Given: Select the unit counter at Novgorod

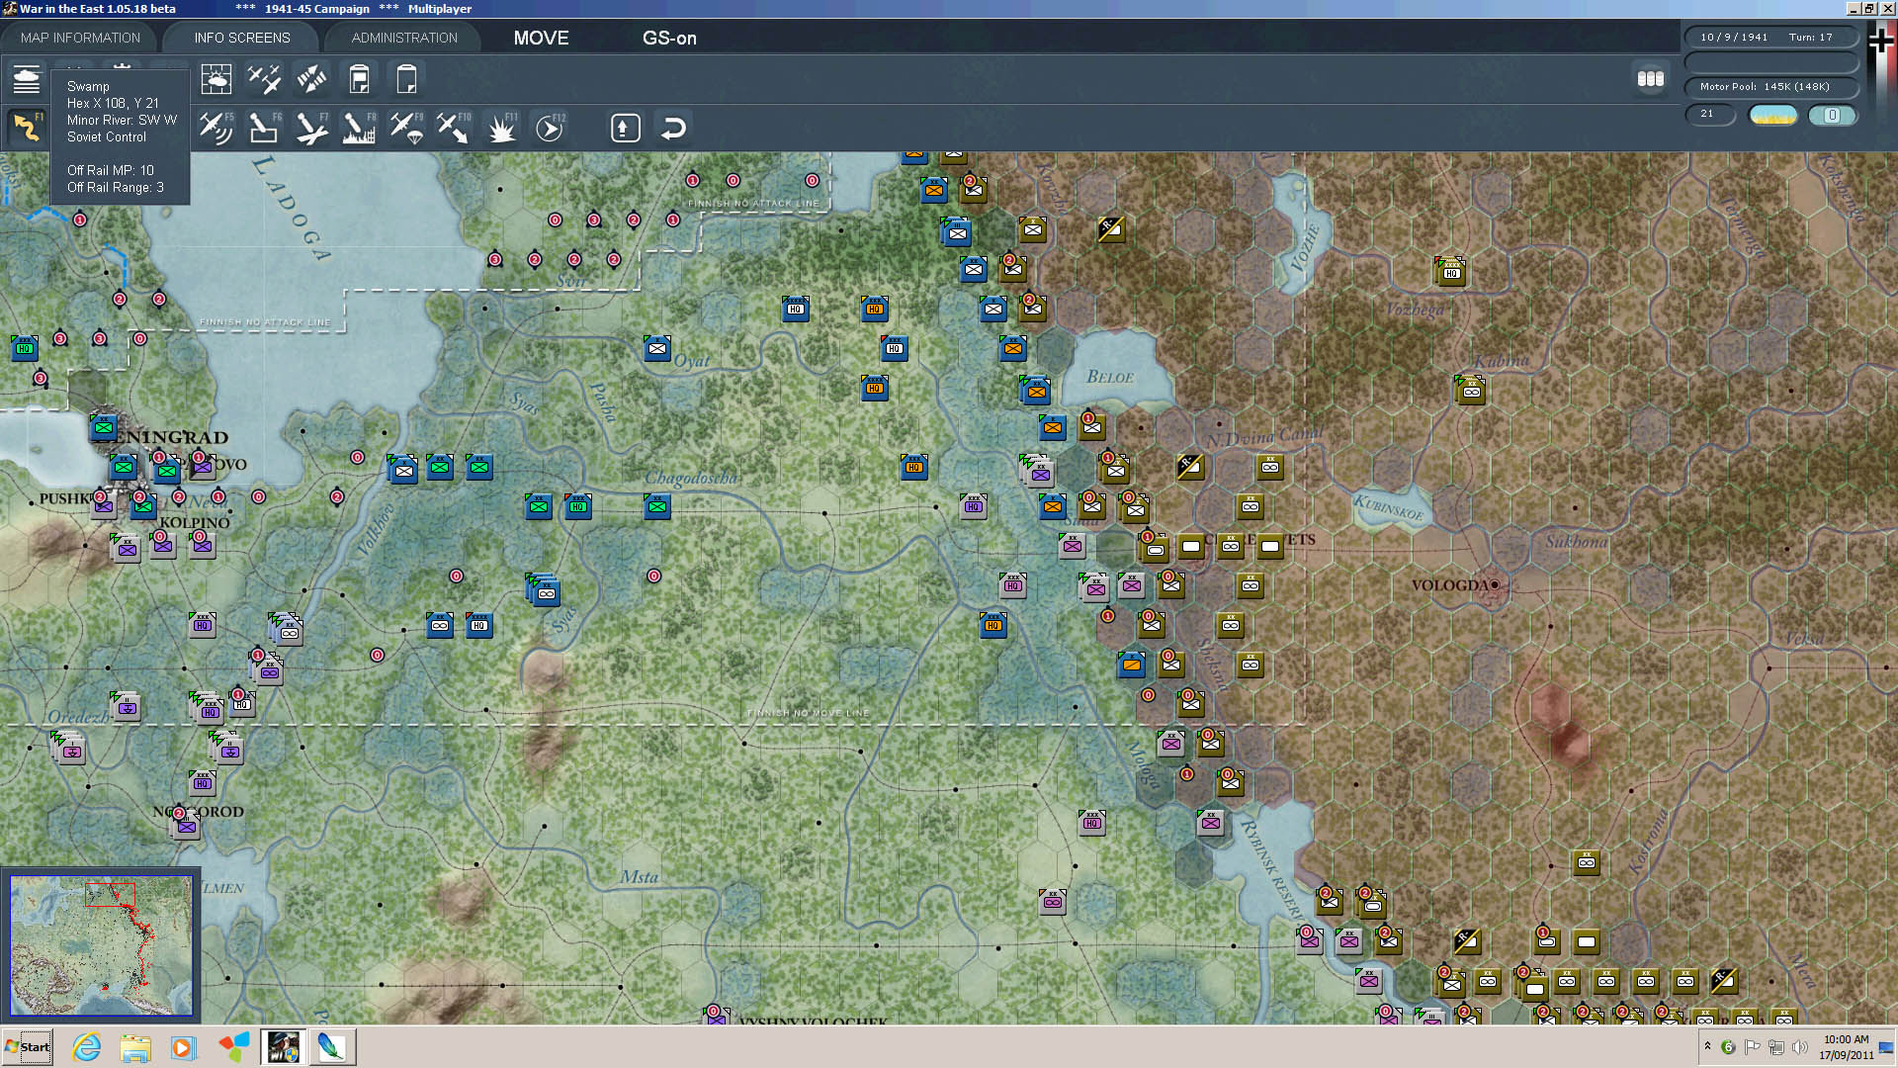Looking at the screenshot, I should click(187, 824).
